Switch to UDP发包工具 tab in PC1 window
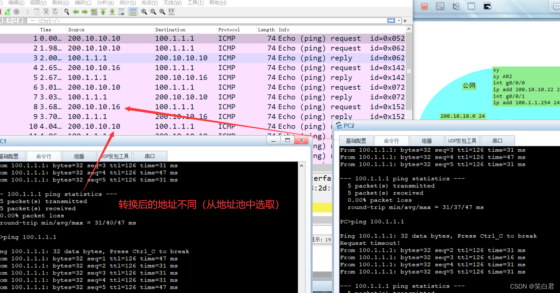This screenshot has height=293, width=560. click(x=115, y=156)
